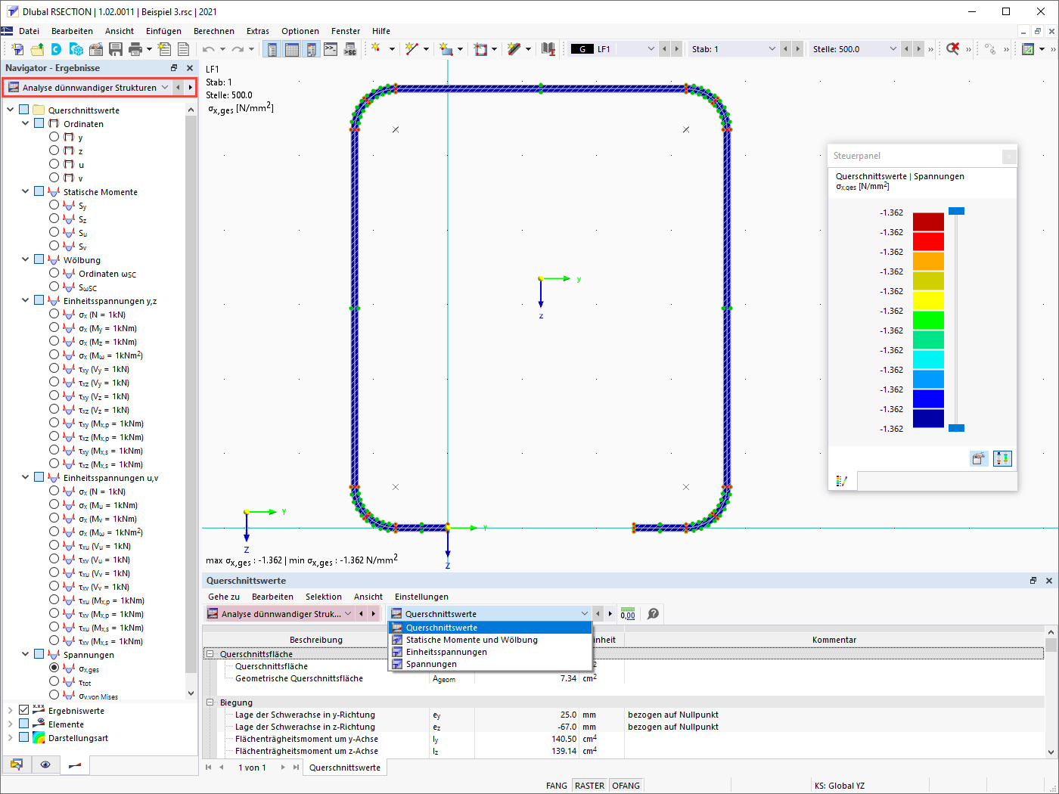This screenshot has width=1059, height=794.
Task: Open the display view settings icon
Action: coord(1028,49)
